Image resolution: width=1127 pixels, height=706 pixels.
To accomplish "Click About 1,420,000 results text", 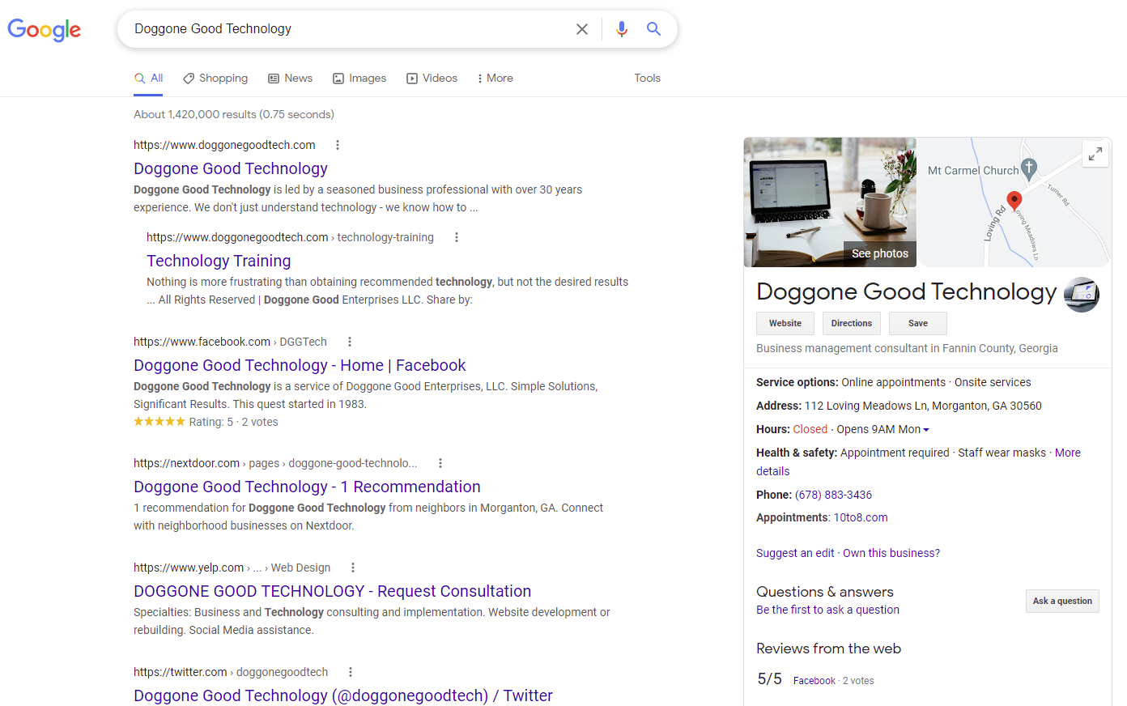I will (234, 114).
